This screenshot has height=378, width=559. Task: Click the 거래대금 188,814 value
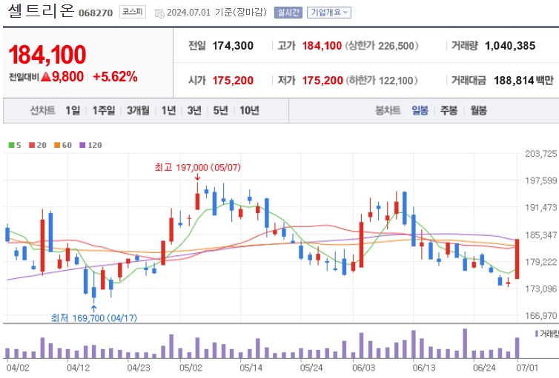coord(514,81)
